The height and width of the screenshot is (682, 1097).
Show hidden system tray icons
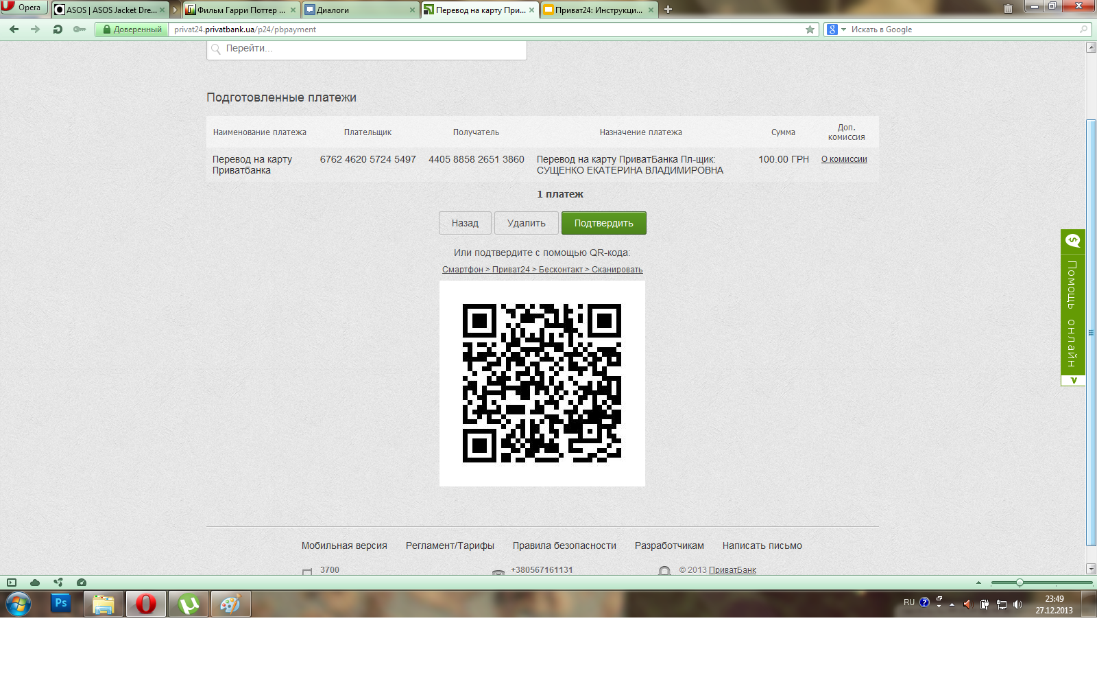click(x=952, y=604)
